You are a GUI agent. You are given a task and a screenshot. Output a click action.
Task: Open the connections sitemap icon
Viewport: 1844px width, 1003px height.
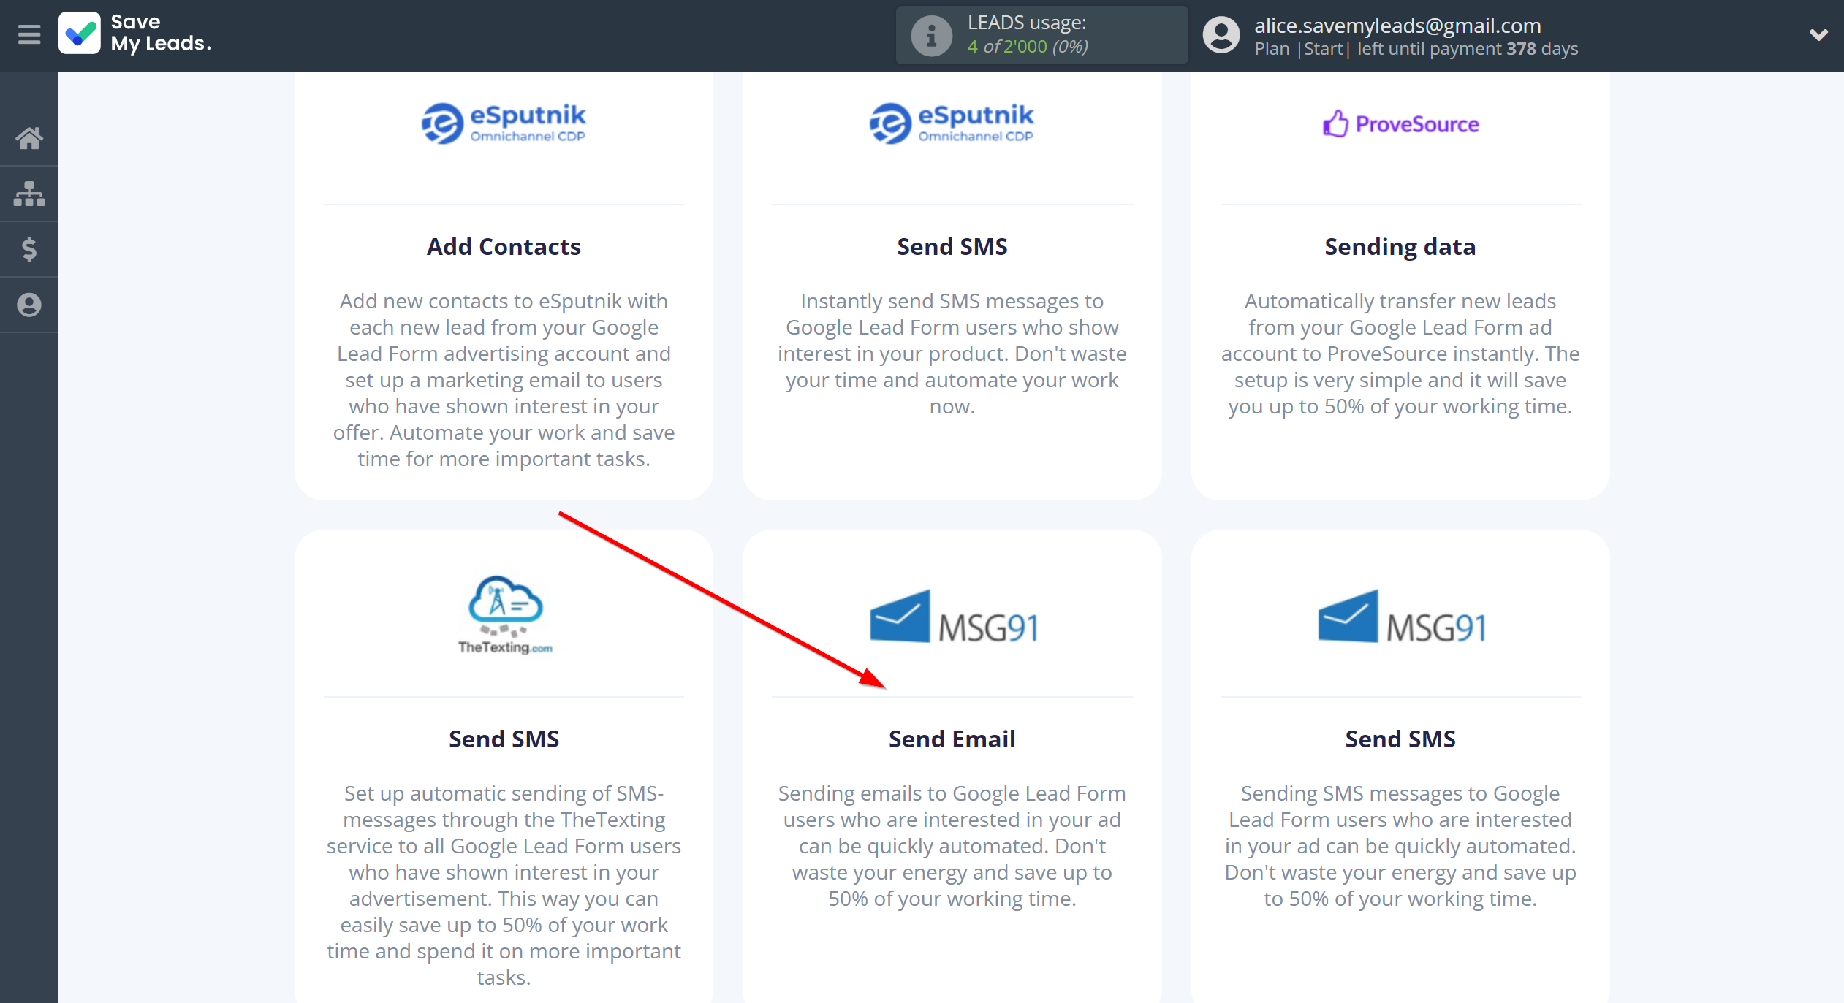click(29, 194)
